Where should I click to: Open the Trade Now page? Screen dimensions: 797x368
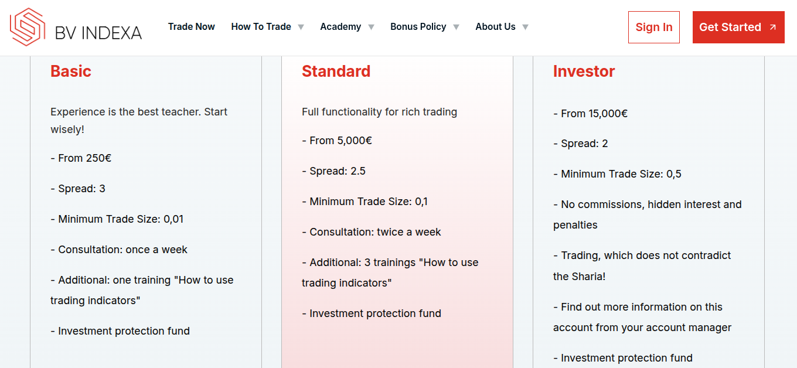[x=191, y=27]
